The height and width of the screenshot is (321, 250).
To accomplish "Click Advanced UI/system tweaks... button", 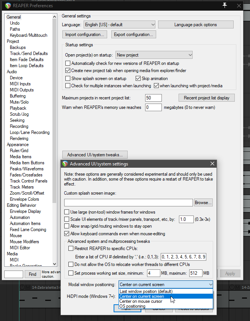I will click(x=95, y=155).
